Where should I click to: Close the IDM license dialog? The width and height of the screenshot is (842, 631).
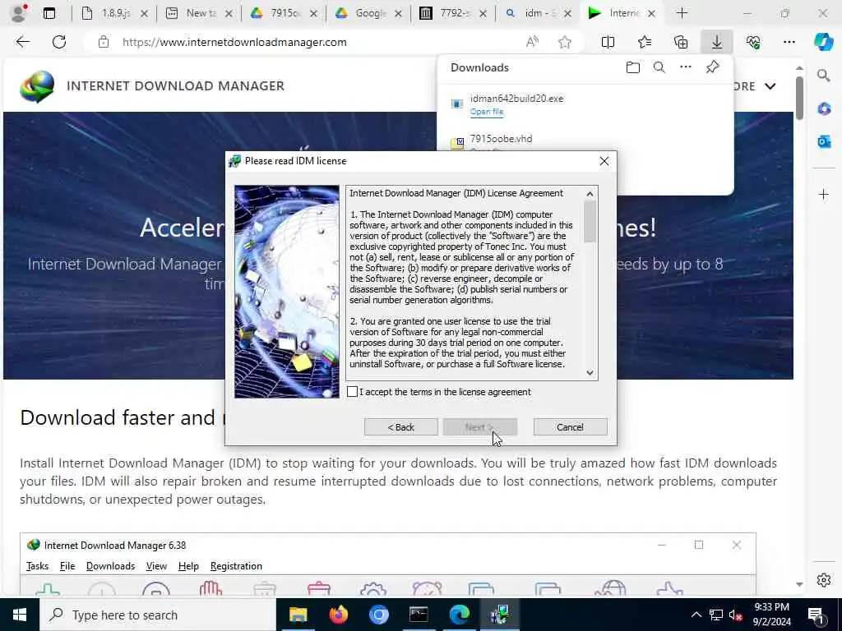(604, 161)
